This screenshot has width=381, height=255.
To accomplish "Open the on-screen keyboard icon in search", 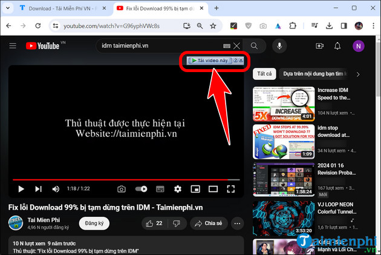I will point(226,46).
